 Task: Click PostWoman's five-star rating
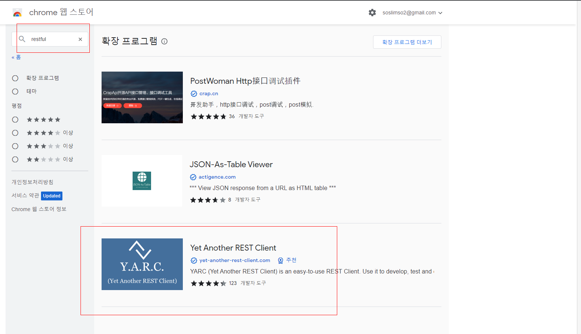point(208,117)
